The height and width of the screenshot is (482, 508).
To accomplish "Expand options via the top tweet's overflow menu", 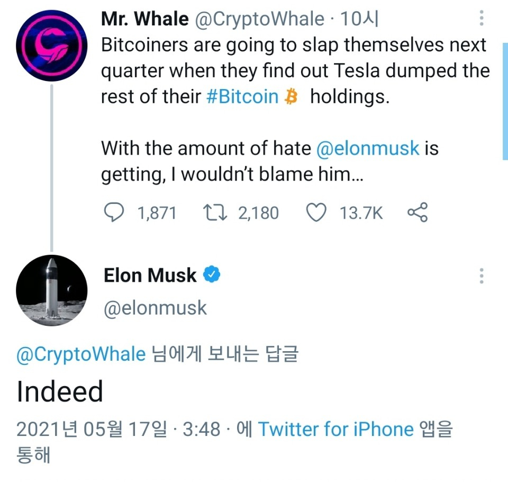I will 481,19.
